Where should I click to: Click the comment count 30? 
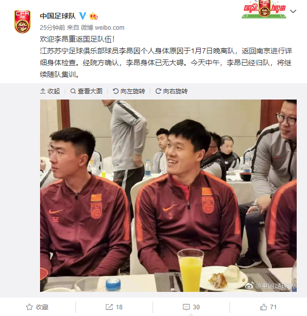pyautogui.click(x=196, y=307)
